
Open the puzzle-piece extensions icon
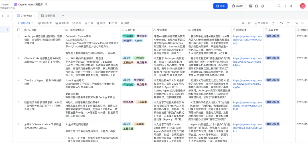click(x=256, y=6)
